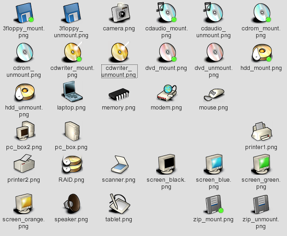This screenshot has width=287, height=236.
Task: Click the screen_black.png monitor icon
Action: click(x=167, y=164)
